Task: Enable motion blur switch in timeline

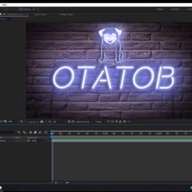Action: pyautogui.click(x=40, y=132)
